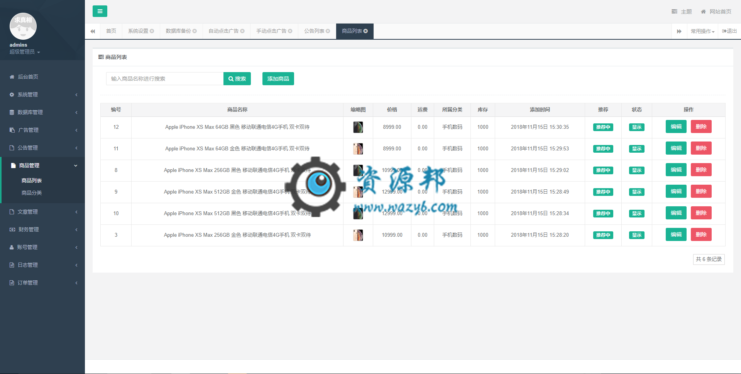This screenshot has height=374, width=741.
Task: Expand the 广告管理 sidebar menu
Action: coord(42,130)
